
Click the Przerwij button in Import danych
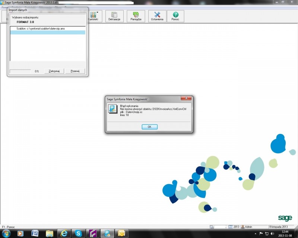[x=75, y=71]
